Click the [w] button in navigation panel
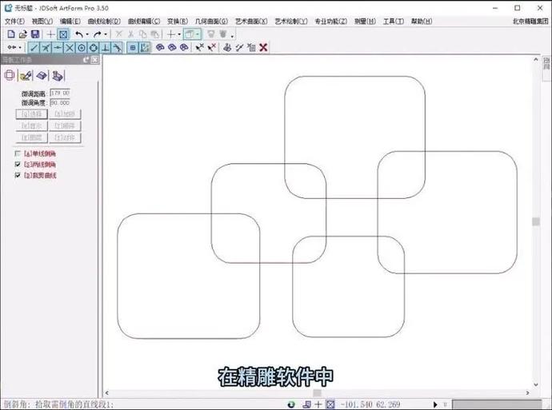Screen dimensions: 552x410 click(32, 126)
